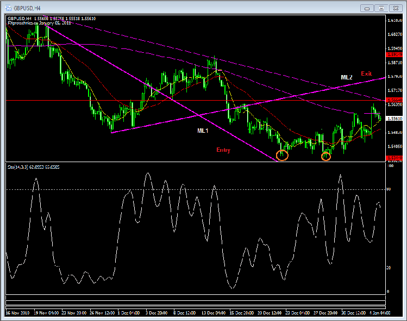407x321 pixels.
Task: Click the 4 Jan 04:00 time label
Action: [380, 313]
